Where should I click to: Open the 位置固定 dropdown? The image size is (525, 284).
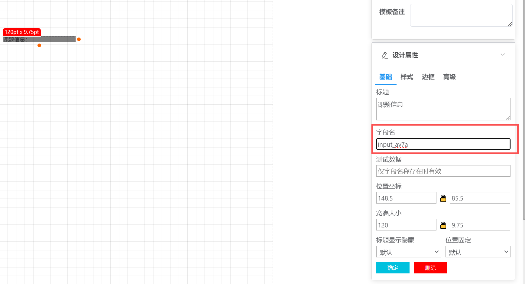[478, 252]
